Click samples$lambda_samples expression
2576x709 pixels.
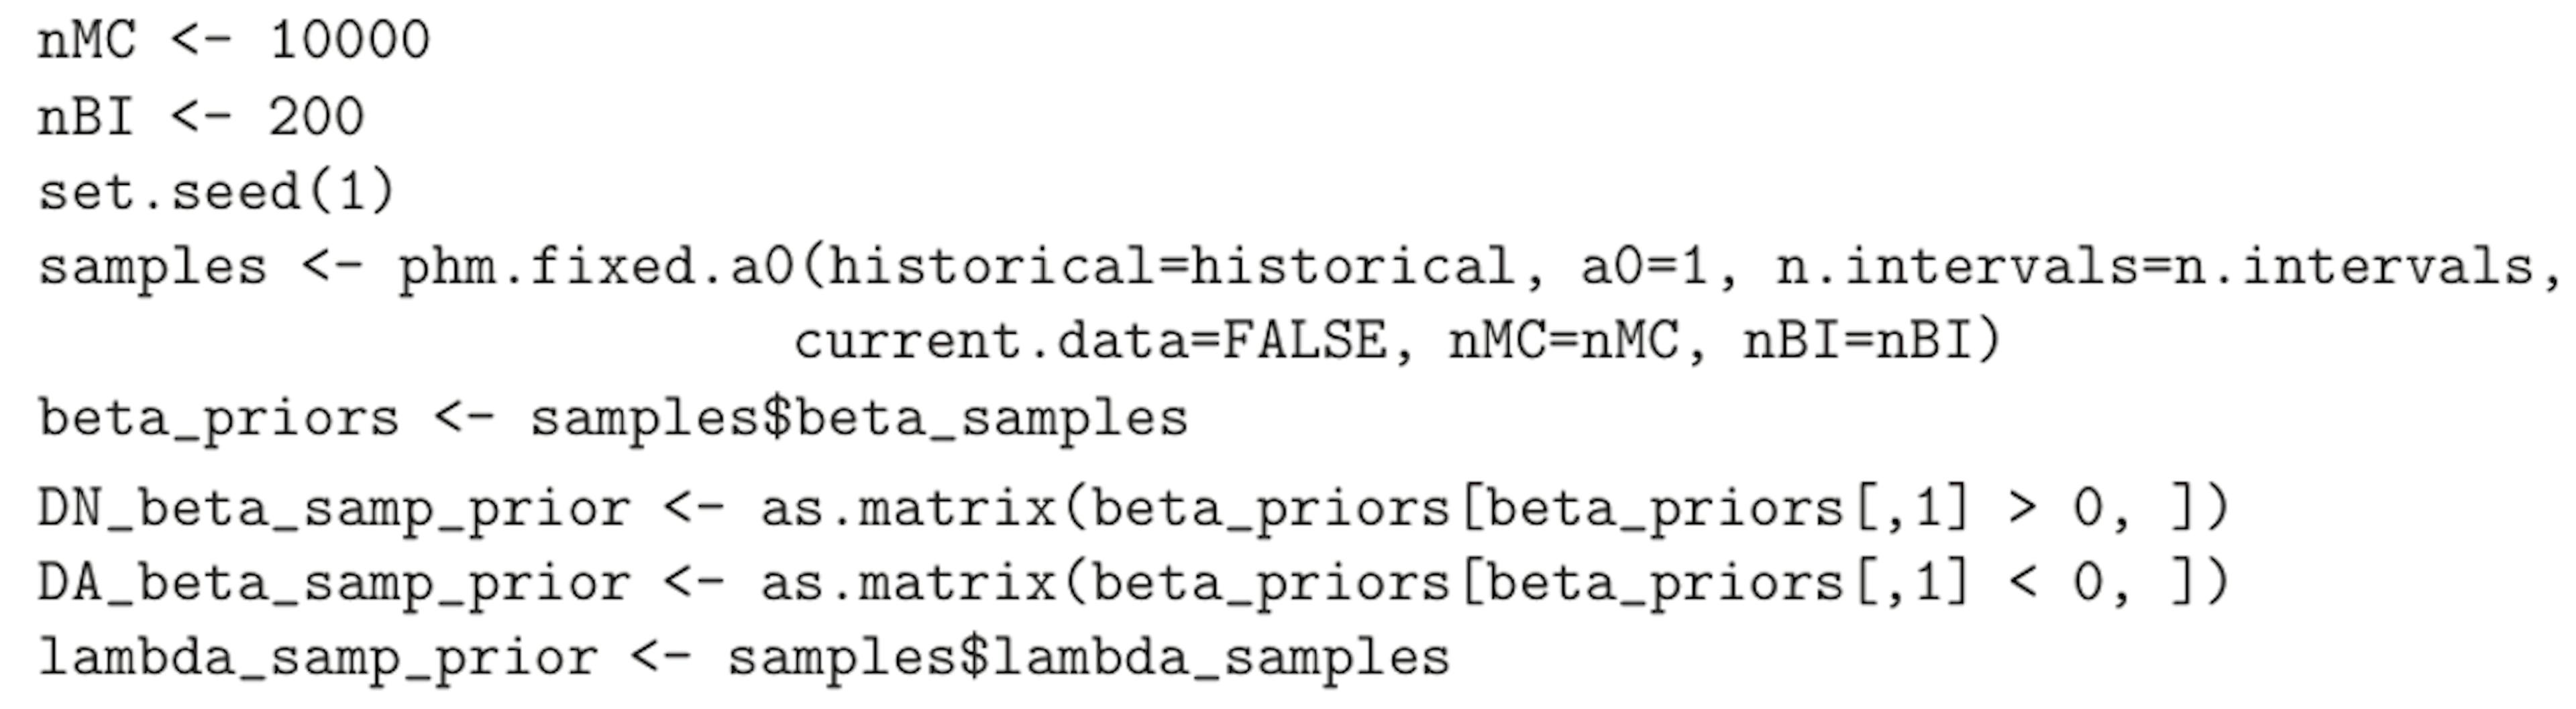[x=1088, y=658]
